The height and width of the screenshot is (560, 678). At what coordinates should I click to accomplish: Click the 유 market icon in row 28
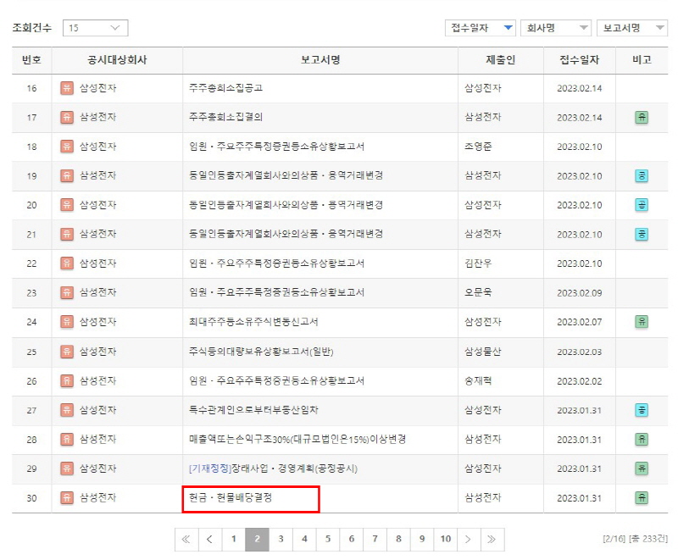tap(67, 440)
